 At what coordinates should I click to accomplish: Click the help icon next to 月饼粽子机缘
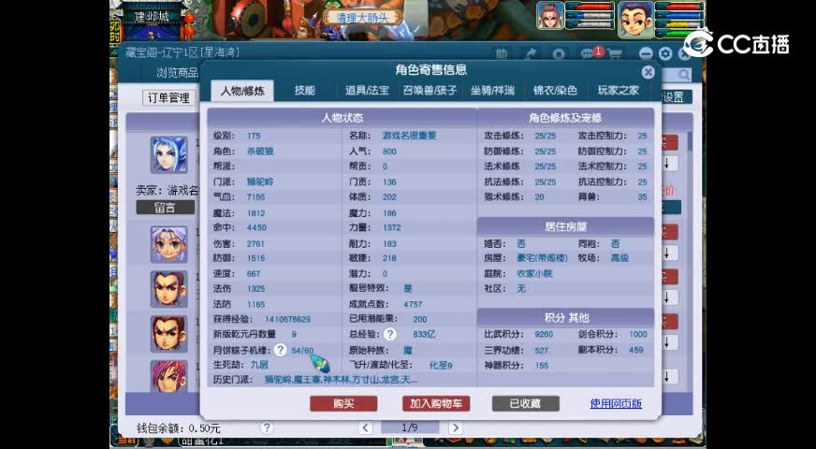click(x=281, y=350)
